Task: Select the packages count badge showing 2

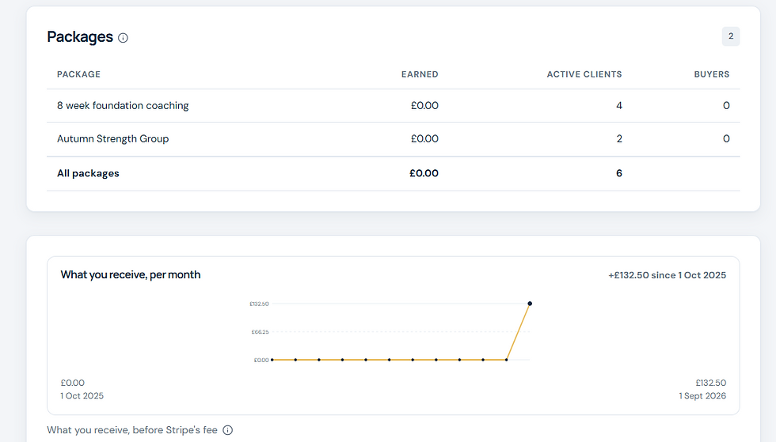Action: (x=730, y=36)
